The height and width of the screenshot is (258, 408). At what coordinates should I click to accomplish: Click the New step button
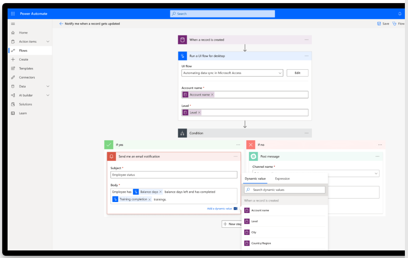click(x=232, y=224)
